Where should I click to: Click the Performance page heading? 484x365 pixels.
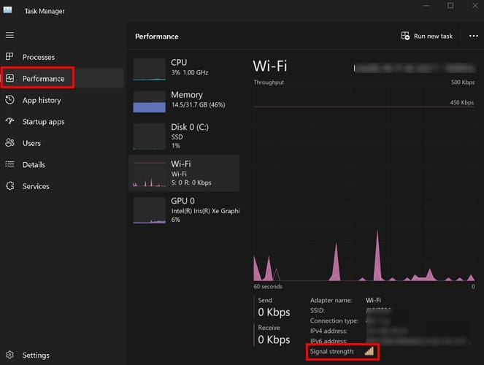(x=157, y=36)
